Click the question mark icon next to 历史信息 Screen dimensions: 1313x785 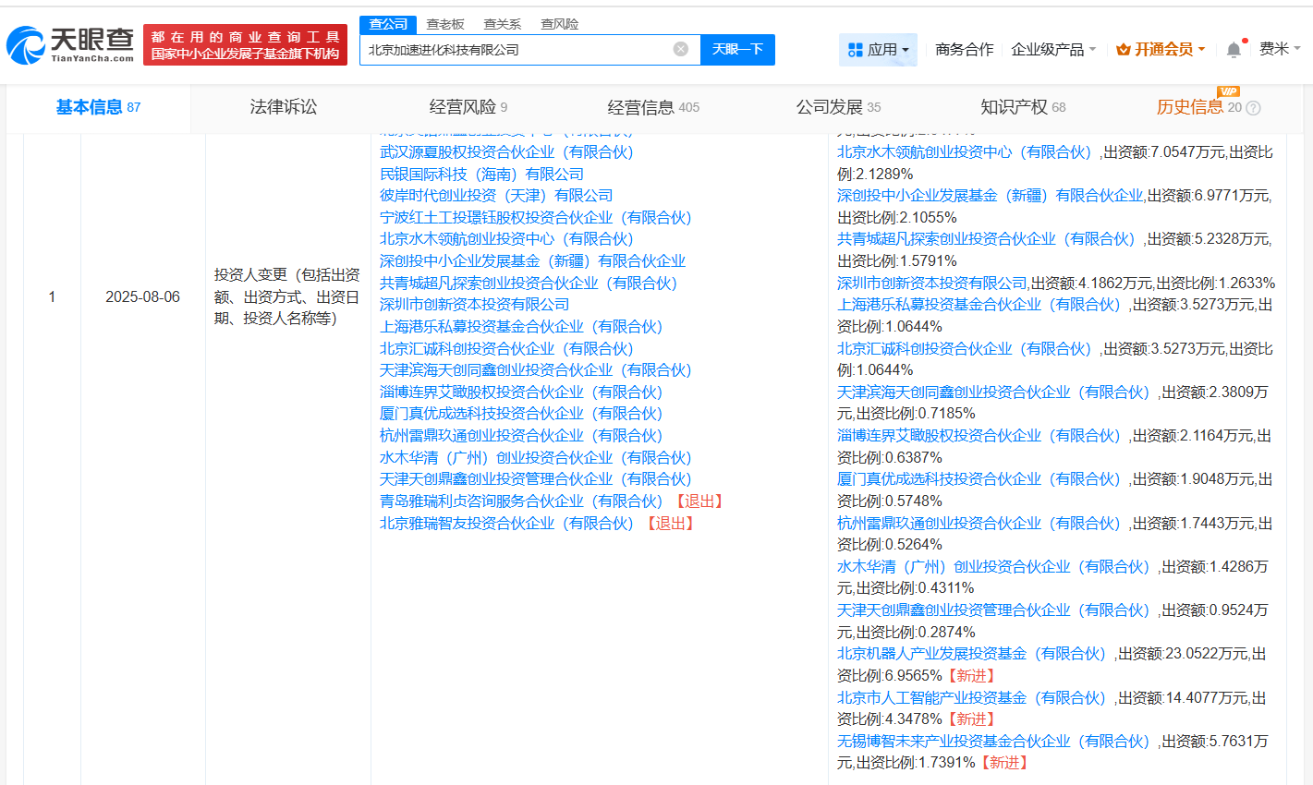pos(1252,108)
